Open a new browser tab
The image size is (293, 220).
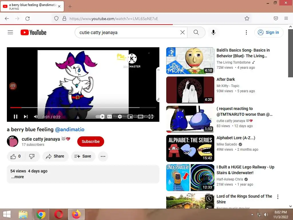pos(70,7)
